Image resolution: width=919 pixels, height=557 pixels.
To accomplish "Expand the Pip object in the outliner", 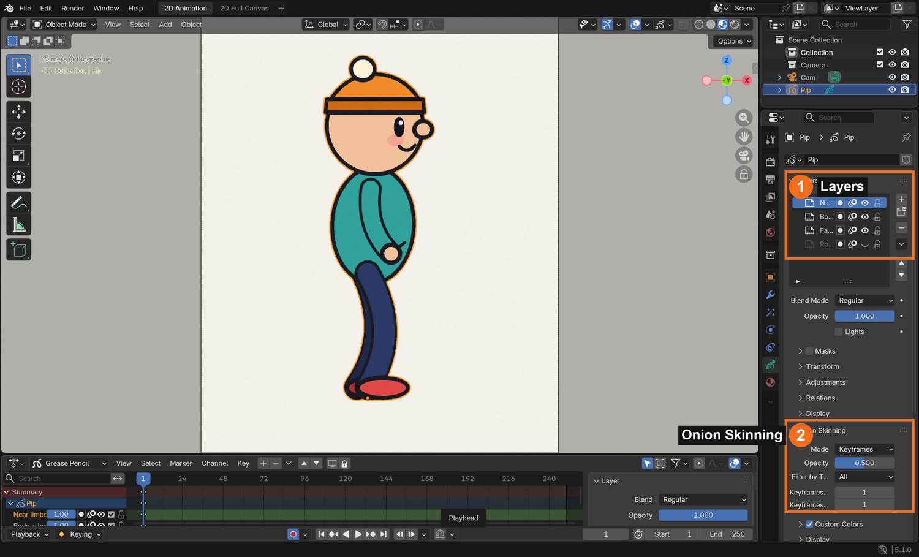I will pyautogui.click(x=779, y=90).
